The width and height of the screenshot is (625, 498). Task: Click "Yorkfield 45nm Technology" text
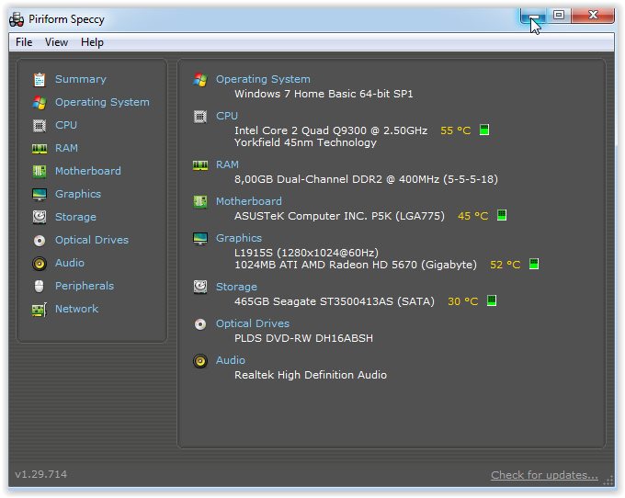(306, 142)
